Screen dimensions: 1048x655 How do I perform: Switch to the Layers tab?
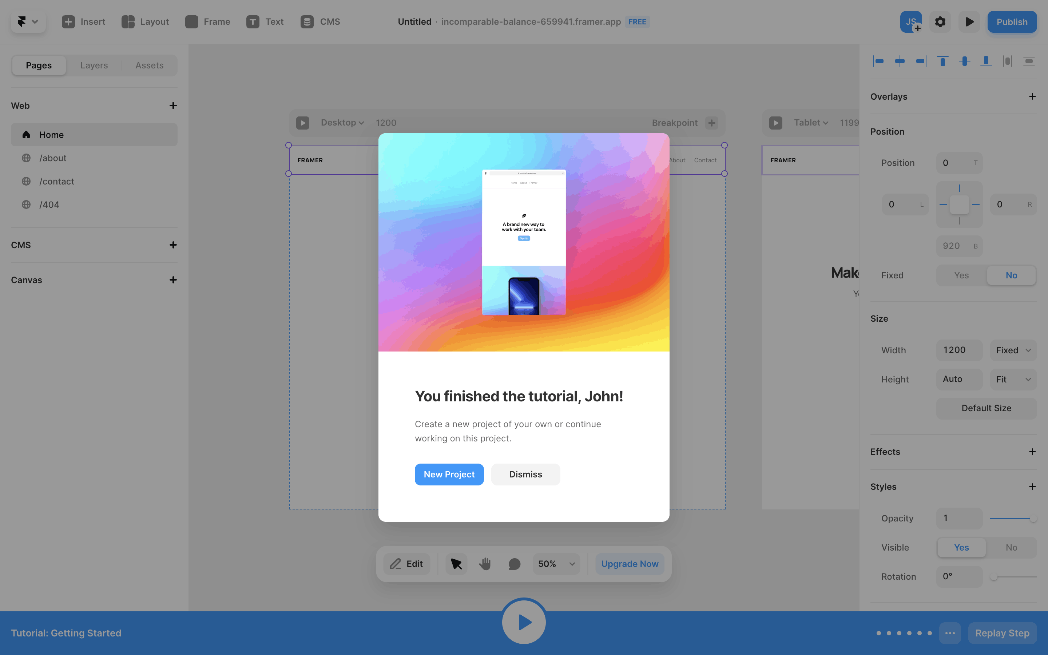94,65
